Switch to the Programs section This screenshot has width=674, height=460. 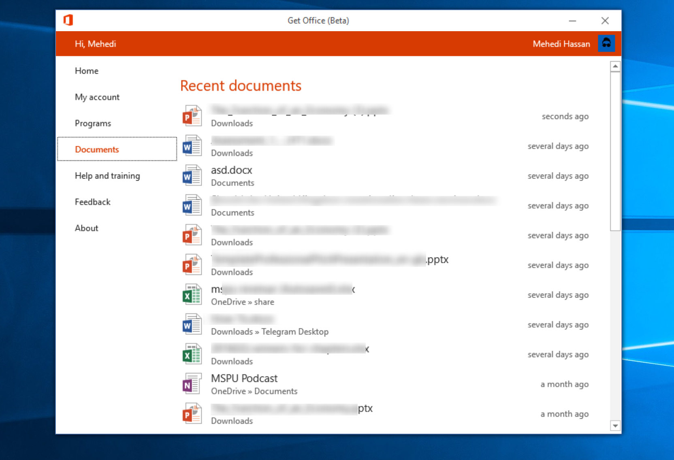click(93, 124)
